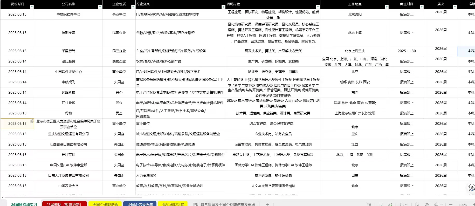
Task: Select the 江西省港口集团有限公司 cell
Action: [68, 145]
